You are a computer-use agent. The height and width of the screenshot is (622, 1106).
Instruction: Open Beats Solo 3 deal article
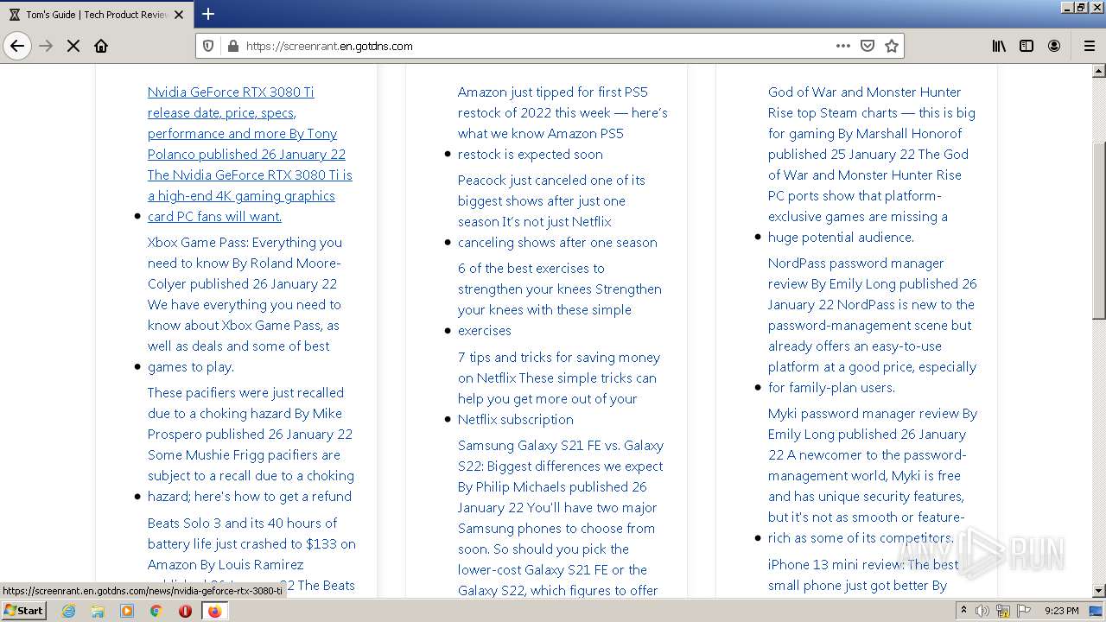pos(251,554)
